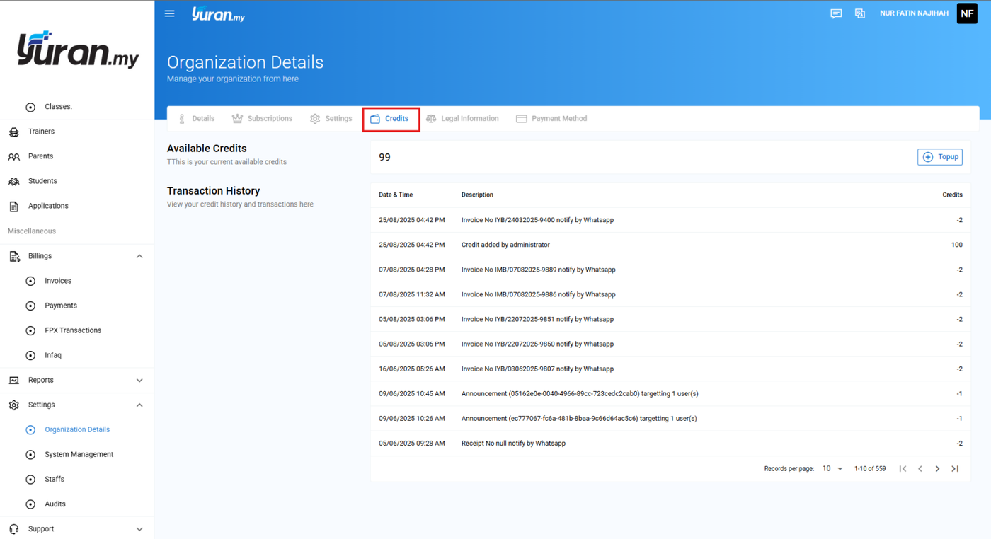The height and width of the screenshot is (539, 991).
Task: Click announcement ec777067 transaction row
Action: point(670,418)
